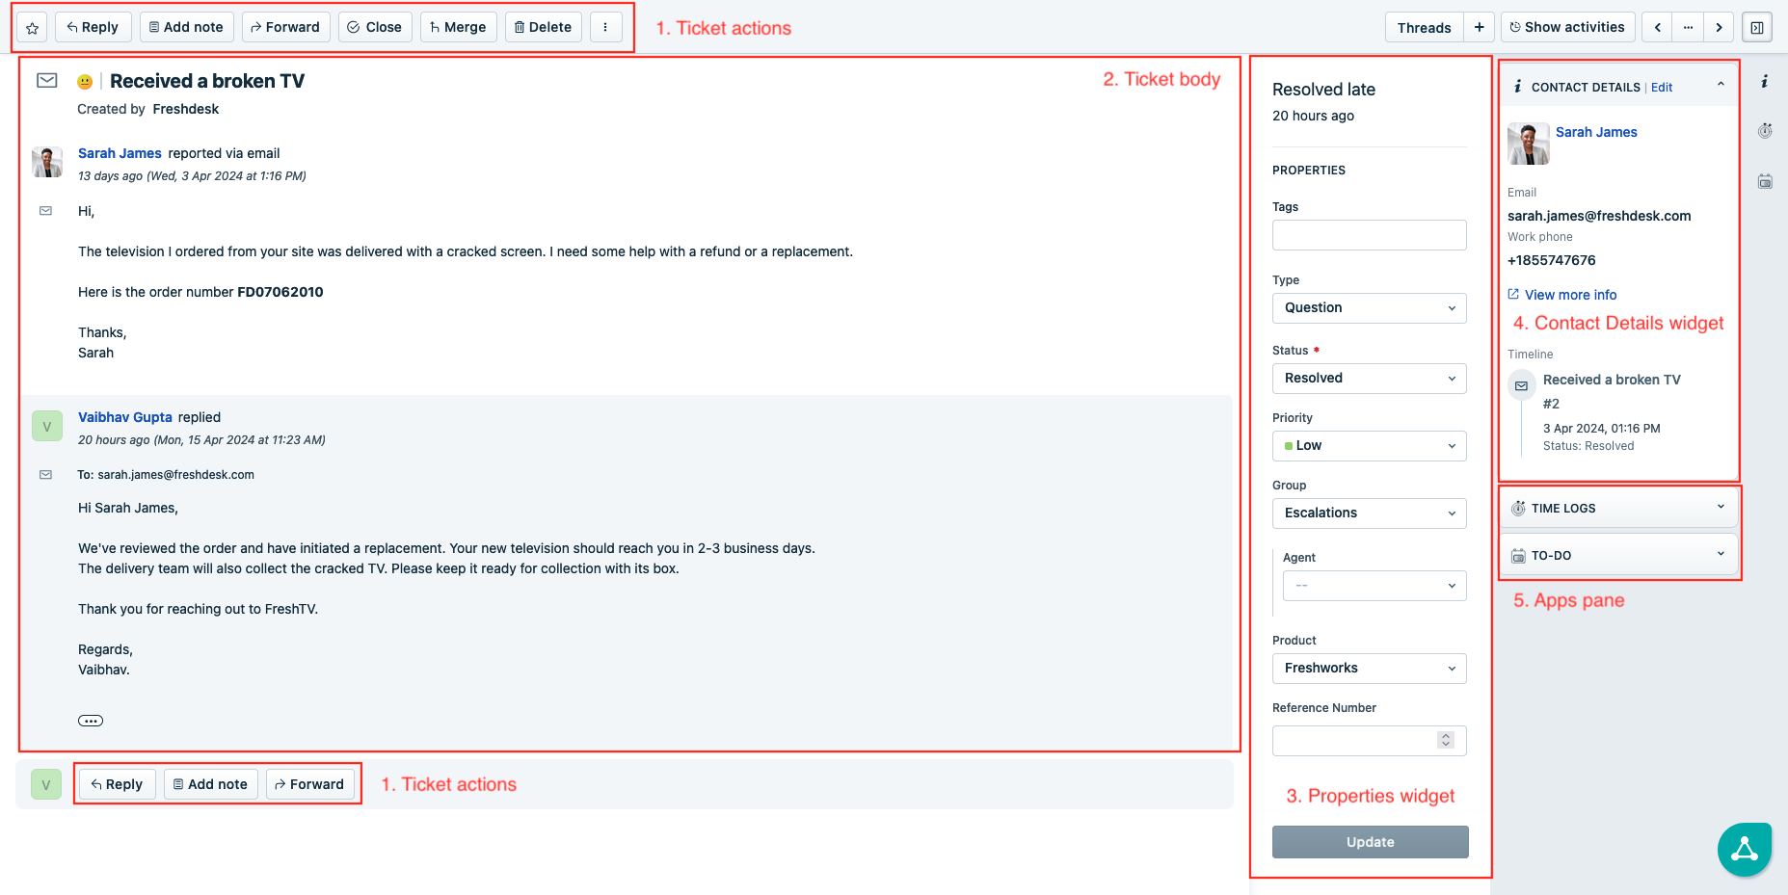The image size is (1788, 895).
Task: Open contact info icon in right rail
Action: (x=1764, y=82)
